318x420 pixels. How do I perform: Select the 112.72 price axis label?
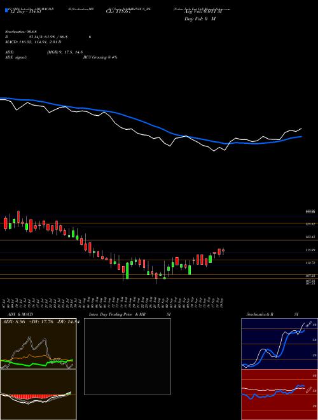(x=310, y=263)
